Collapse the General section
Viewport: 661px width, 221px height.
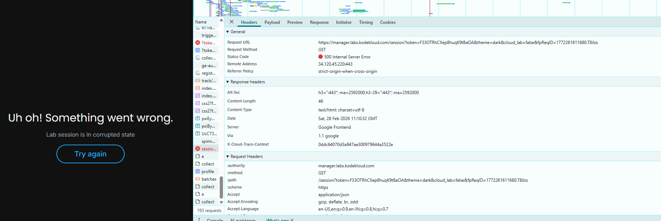tap(228, 32)
